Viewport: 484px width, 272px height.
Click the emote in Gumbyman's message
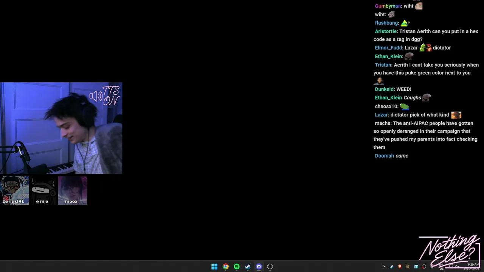click(x=419, y=6)
